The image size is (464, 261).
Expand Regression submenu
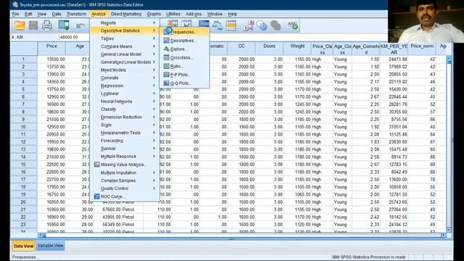[x=125, y=86]
